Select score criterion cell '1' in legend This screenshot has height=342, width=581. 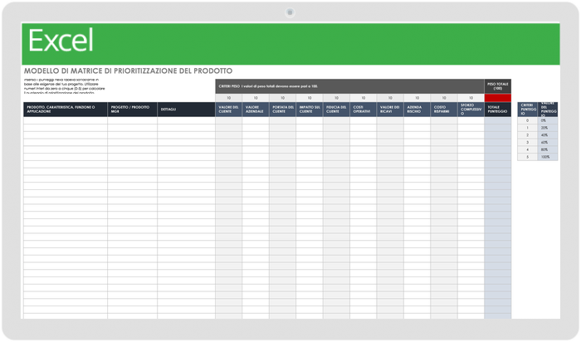528,128
